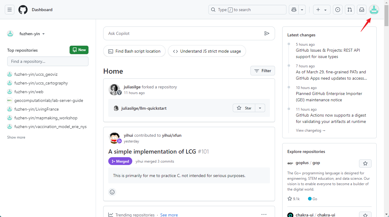
Task: Open gop repository link in Explore
Action: 316,163
